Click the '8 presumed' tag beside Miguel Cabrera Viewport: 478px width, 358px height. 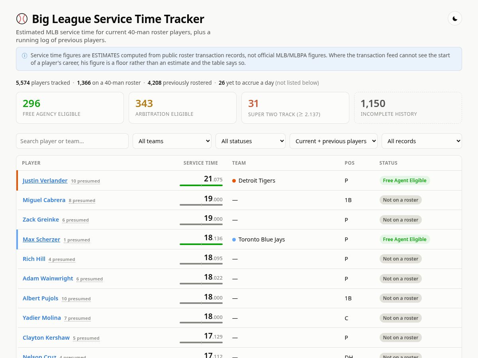[x=82, y=200]
